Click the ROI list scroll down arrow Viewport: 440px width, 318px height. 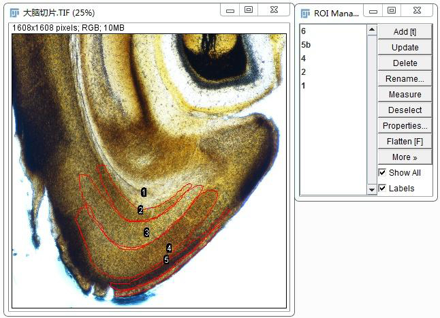pos(371,190)
